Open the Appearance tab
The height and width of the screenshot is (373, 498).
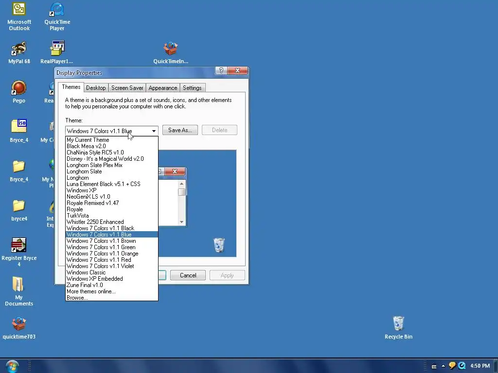click(x=162, y=88)
